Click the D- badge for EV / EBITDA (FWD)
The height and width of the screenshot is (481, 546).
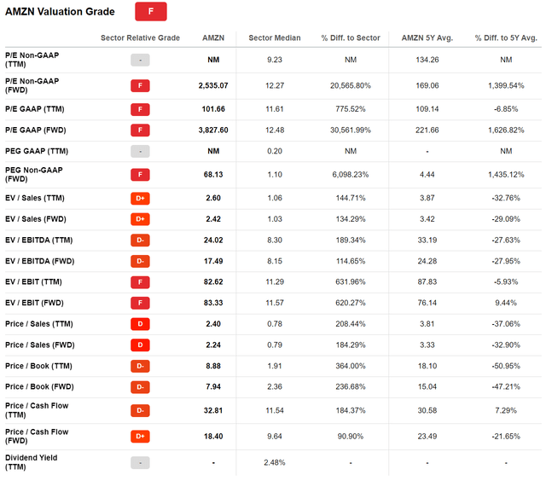[140, 261]
